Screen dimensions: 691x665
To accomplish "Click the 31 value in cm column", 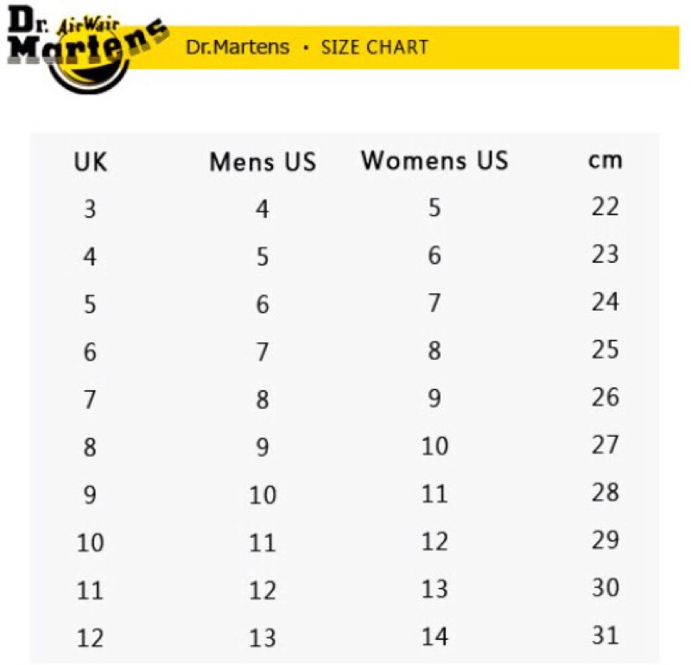I will click(605, 636).
